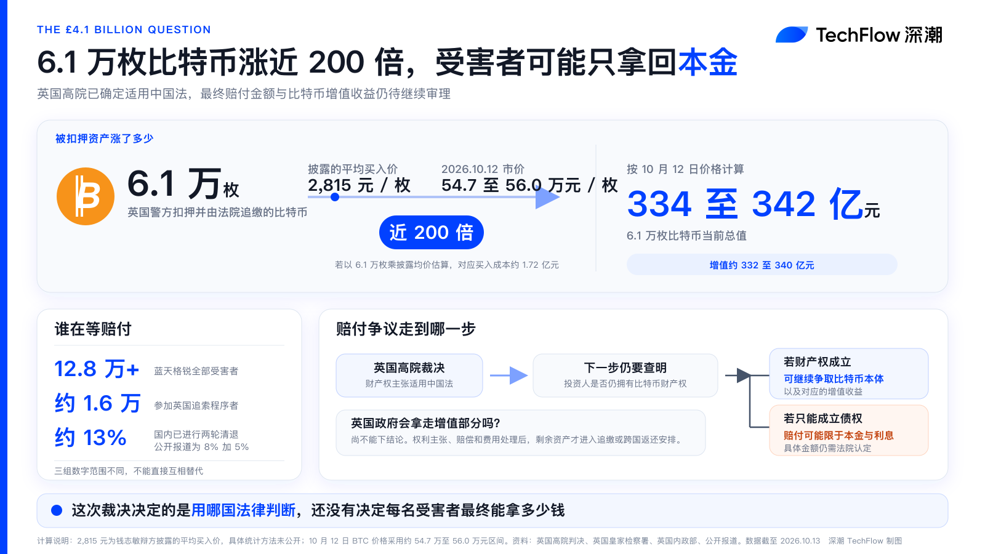985x554 pixels.
Task: Click 还没有决定每名受害者最终能拿多少钱 text
Action: tap(438, 510)
